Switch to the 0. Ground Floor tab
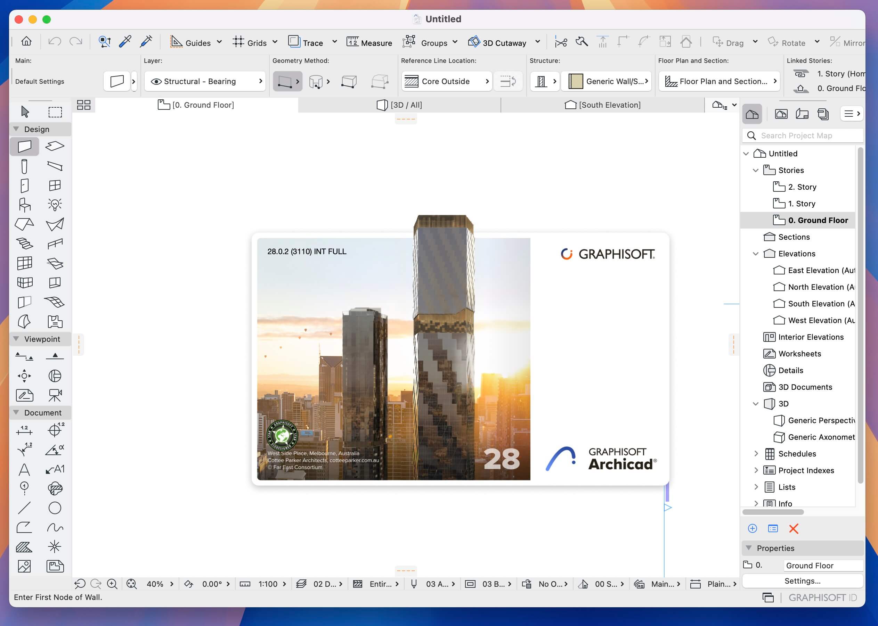The width and height of the screenshot is (878, 626). coord(196,105)
